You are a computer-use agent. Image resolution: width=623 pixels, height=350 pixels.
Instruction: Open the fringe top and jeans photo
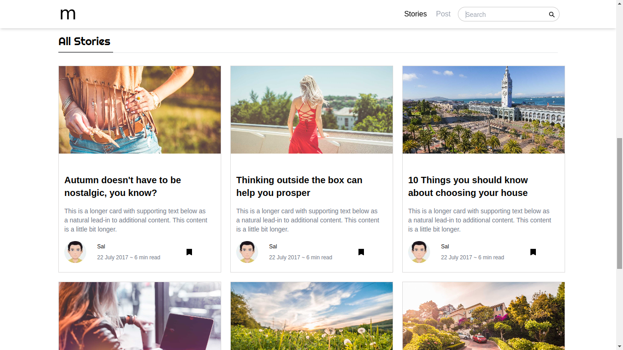[x=140, y=110]
